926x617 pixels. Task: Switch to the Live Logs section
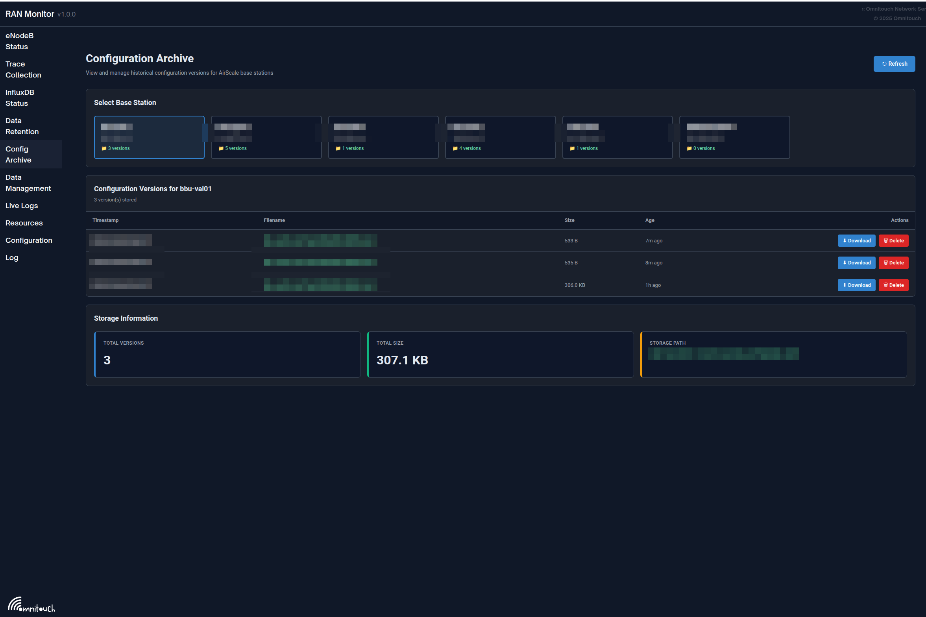(22, 205)
